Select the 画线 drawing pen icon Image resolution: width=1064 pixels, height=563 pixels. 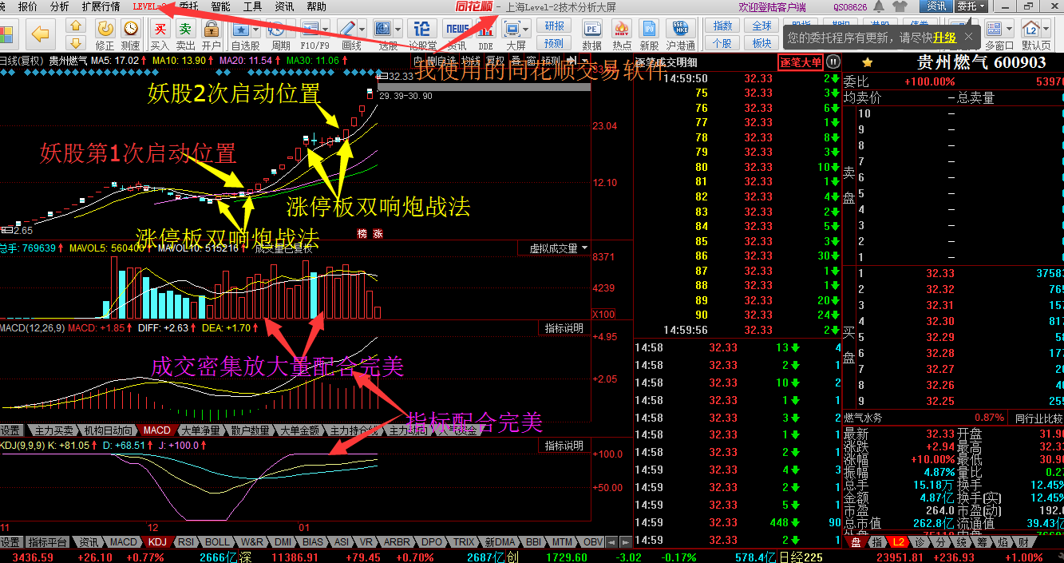pos(349,30)
